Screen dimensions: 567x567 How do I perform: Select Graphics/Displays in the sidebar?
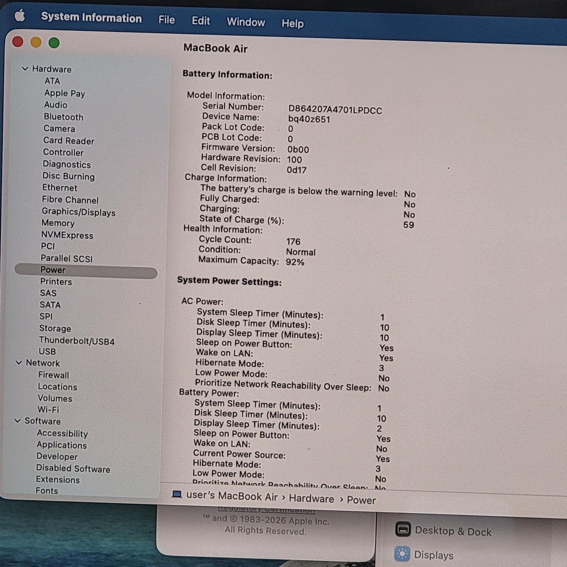click(x=78, y=212)
